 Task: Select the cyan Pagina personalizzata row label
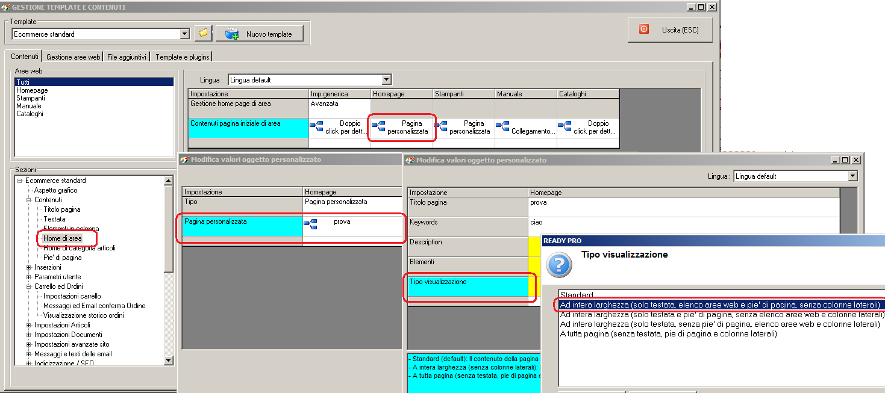[242, 226]
